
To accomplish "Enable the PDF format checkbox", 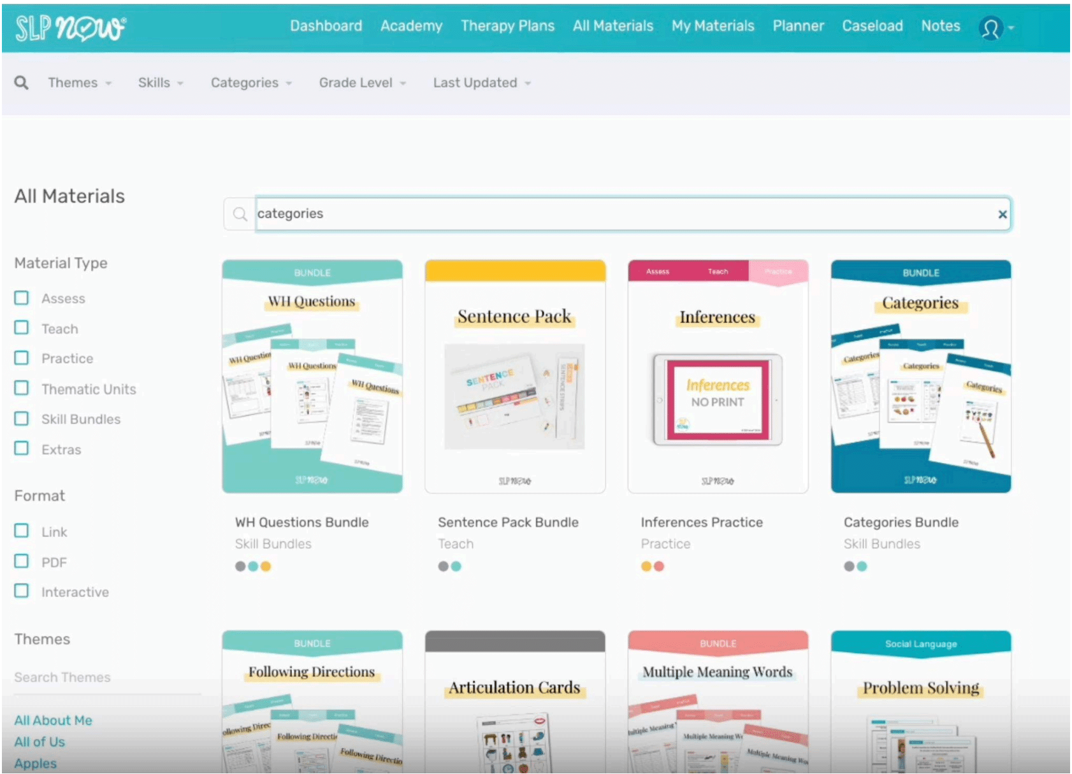I will (22, 561).
